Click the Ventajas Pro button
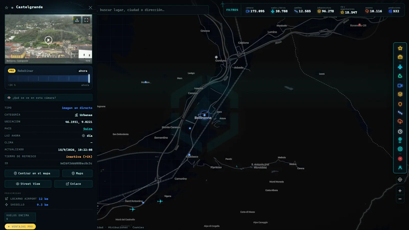This screenshot has width=409, height=230. pyautogui.click(x=20, y=226)
